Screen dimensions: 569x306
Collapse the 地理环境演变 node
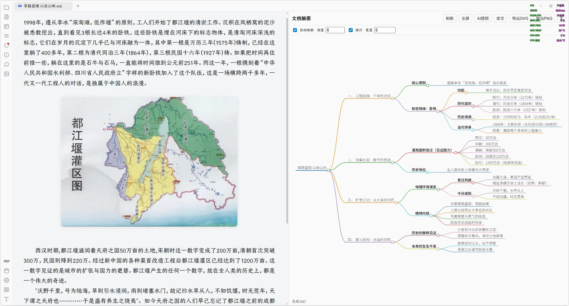point(438,189)
